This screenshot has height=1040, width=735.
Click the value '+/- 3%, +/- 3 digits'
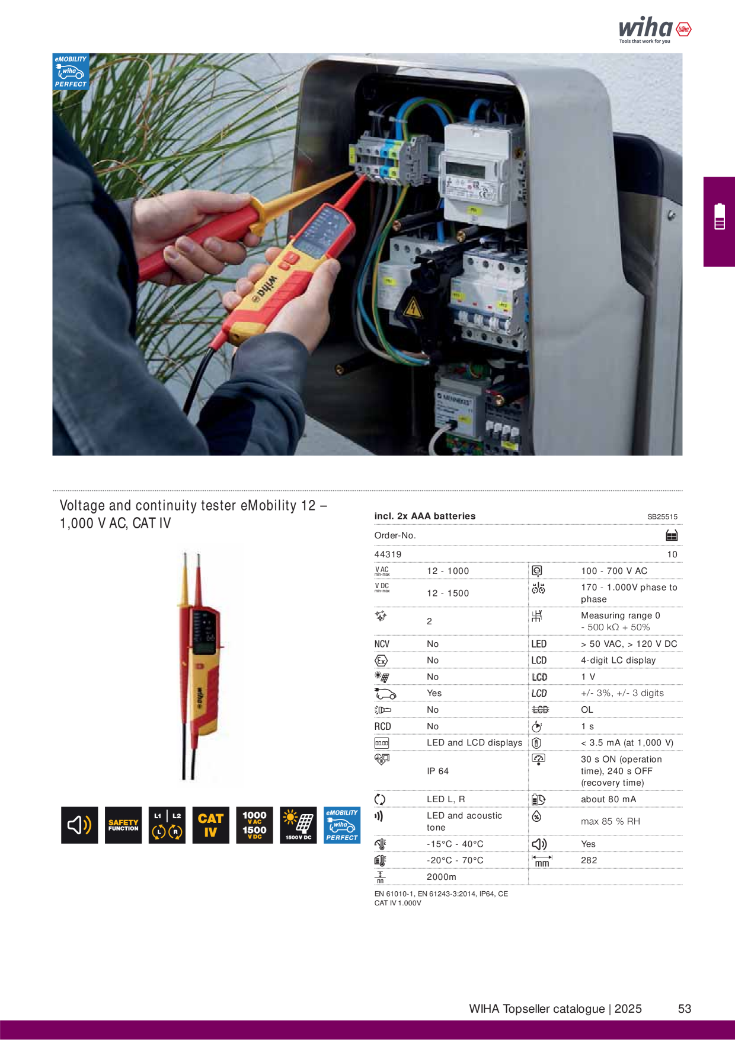pos(622,693)
